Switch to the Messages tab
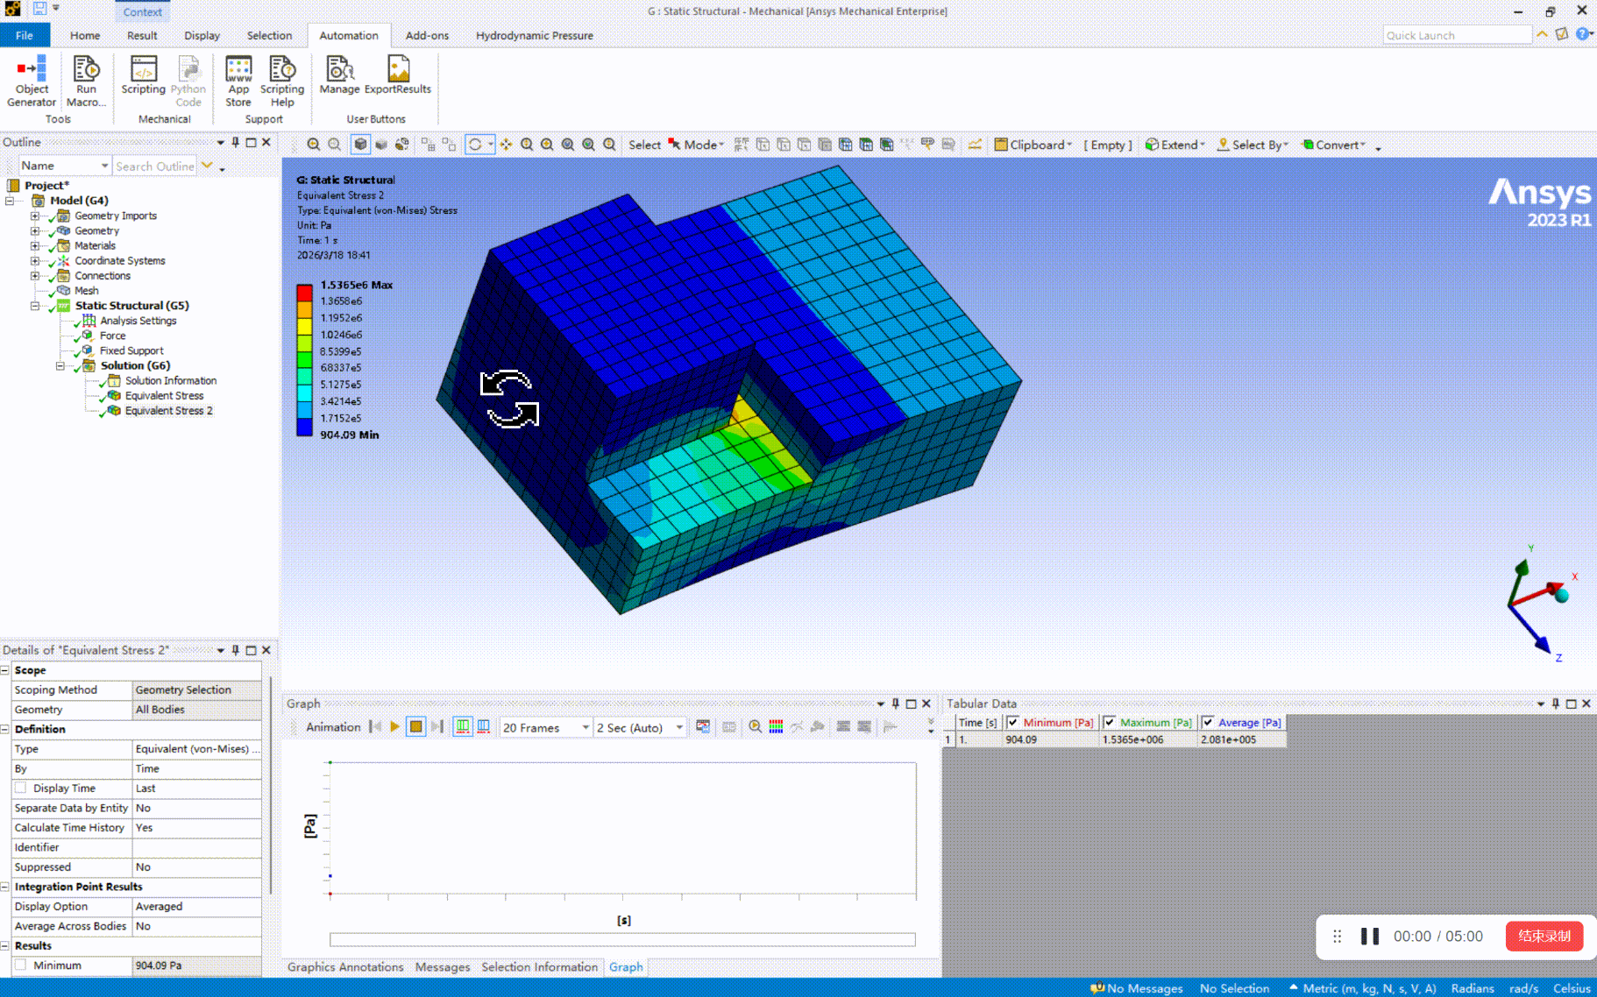The image size is (1597, 997). [443, 967]
